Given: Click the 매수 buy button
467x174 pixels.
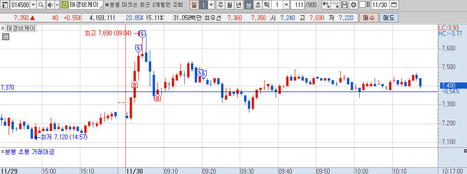Looking at the screenshot, I should click(369, 18).
